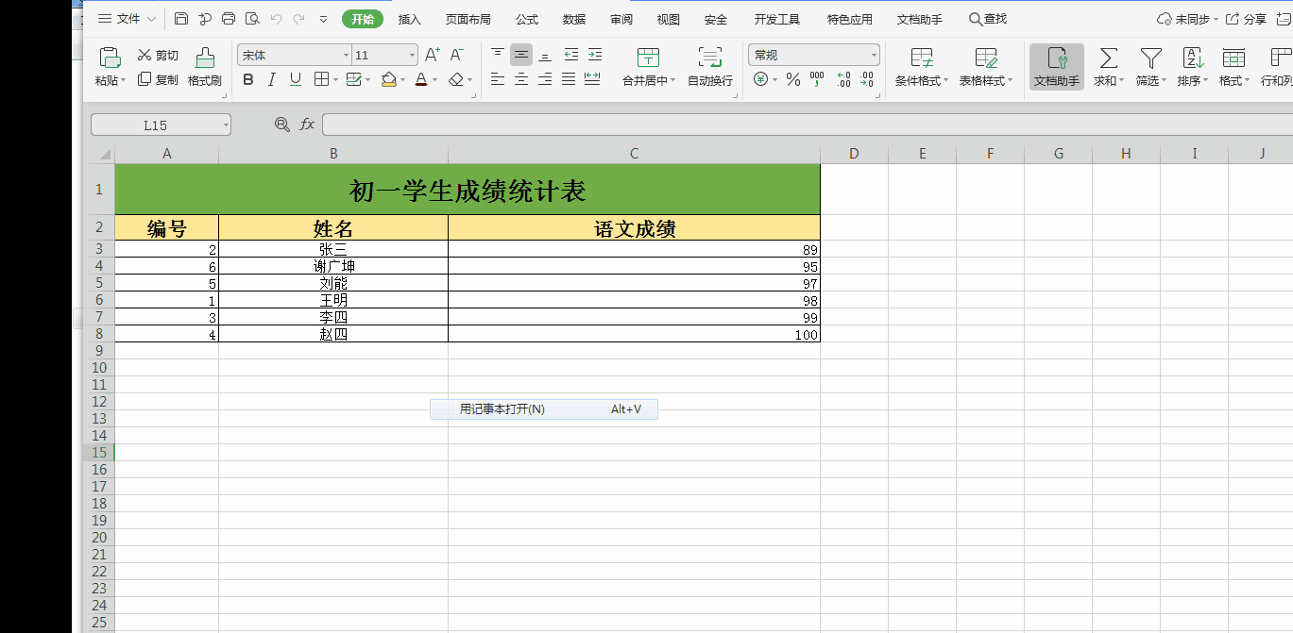The height and width of the screenshot is (633, 1293).
Task: Click Cut (剪切) scissors icon
Action: coord(145,56)
